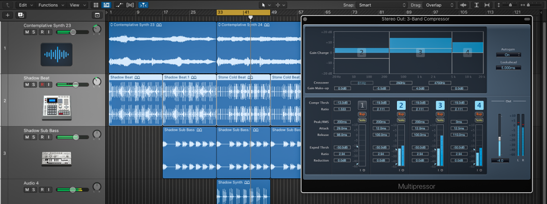Viewport: 547px width, 204px height.
Task: Open the Autogain On dropdown
Action: pos(509,55)
